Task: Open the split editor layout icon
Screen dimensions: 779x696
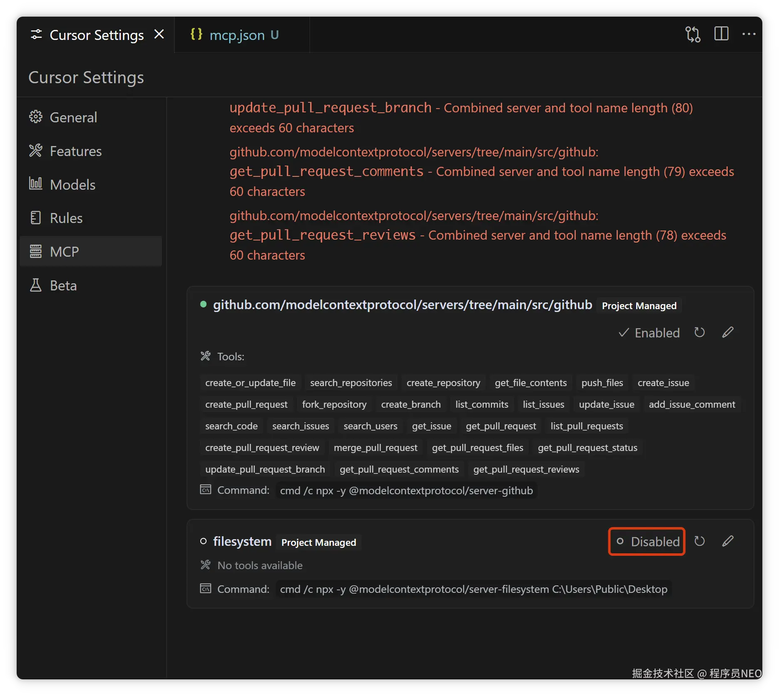Action: pos(721,34)
